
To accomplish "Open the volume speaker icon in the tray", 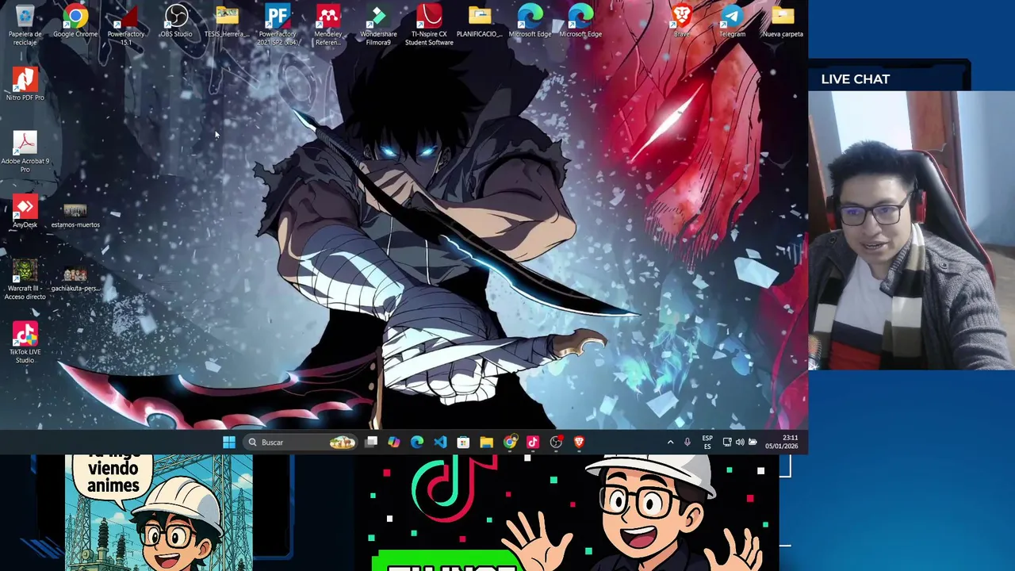I will pos(740,443).
